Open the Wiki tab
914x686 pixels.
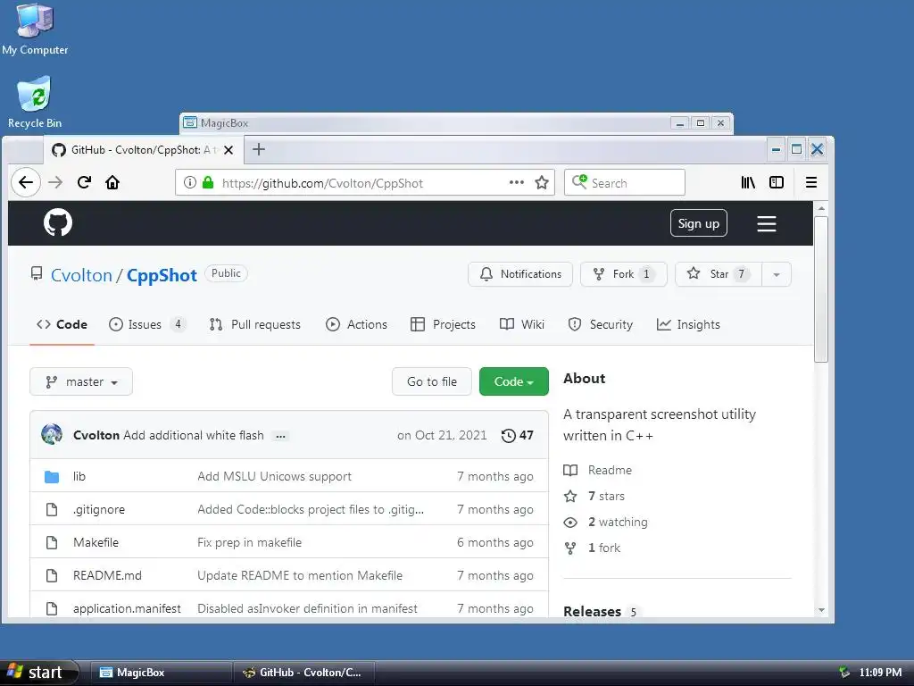coord(521,324)
